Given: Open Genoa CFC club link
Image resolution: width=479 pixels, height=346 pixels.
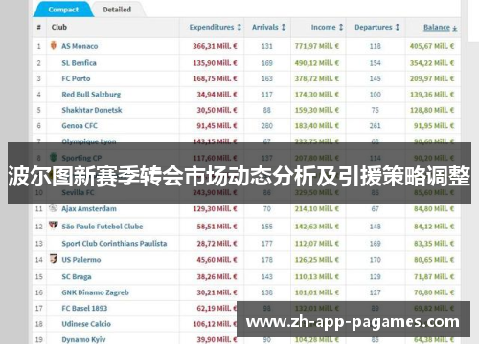Looking at the screenshot, I should (x=80, y=126).
